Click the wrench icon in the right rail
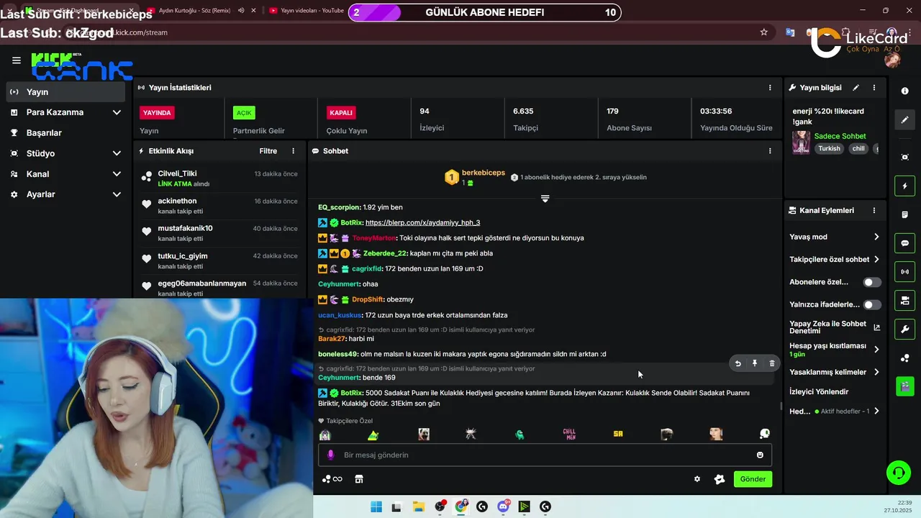 click(x=905, y=329)
